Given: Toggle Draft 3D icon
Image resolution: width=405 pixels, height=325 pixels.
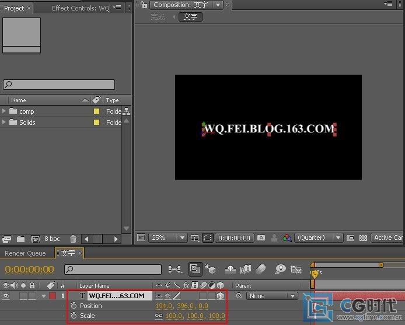Looking at the screenshot, I should 210,268.
